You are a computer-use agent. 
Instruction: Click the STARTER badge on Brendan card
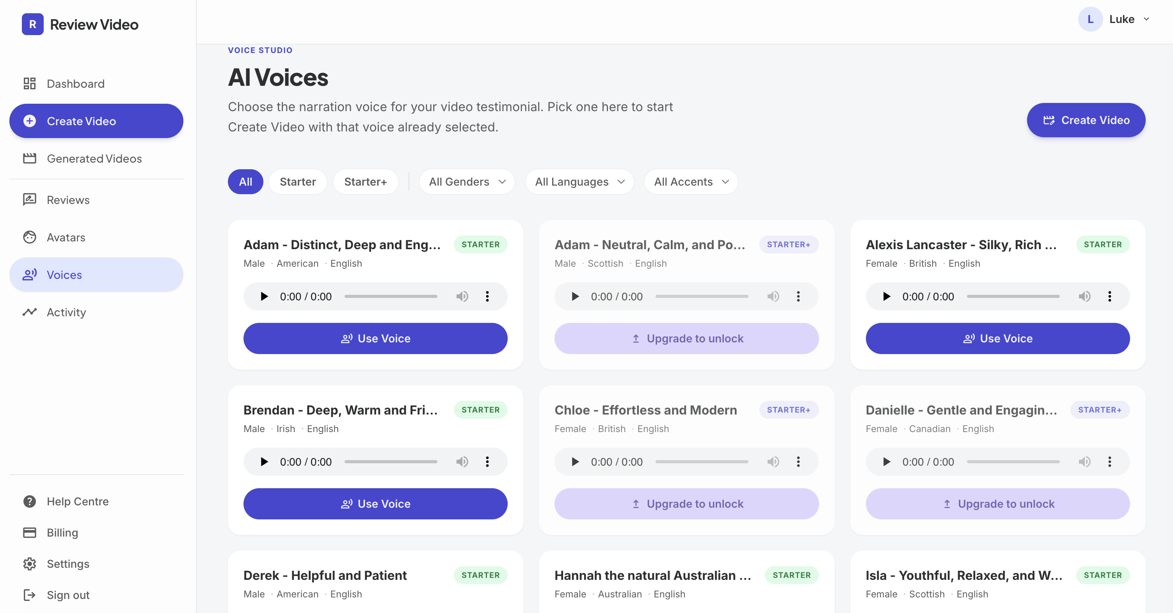(480, 409)
